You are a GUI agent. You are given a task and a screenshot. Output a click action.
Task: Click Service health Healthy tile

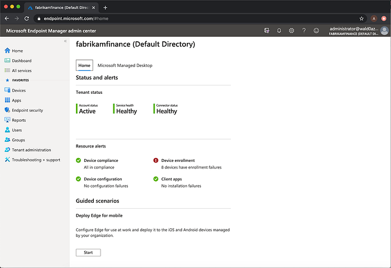tap(125, 109)
